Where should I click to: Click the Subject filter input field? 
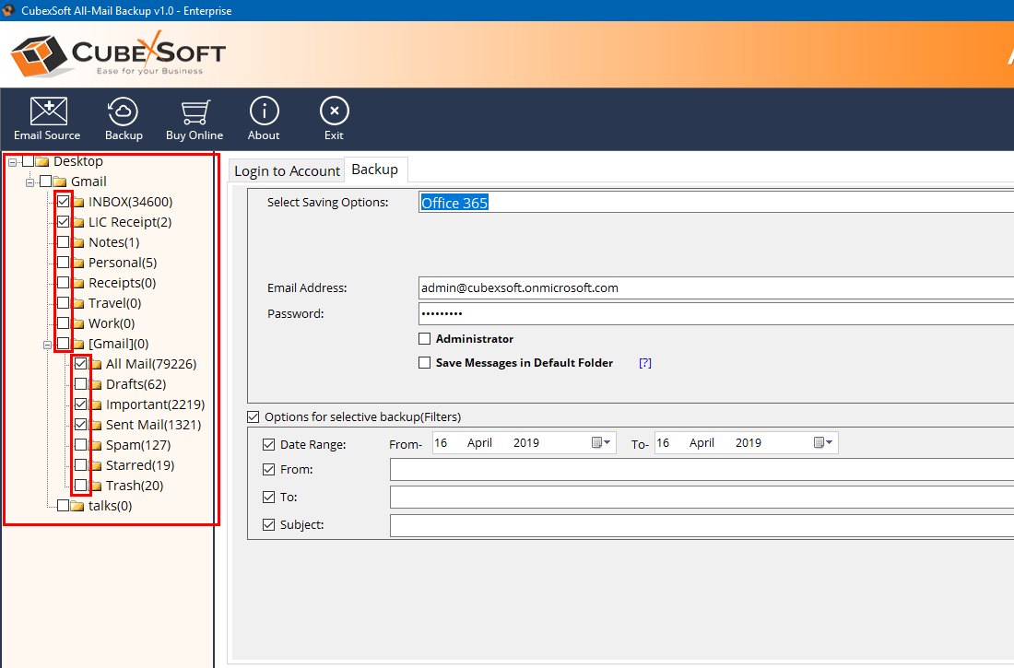(701, 525)
